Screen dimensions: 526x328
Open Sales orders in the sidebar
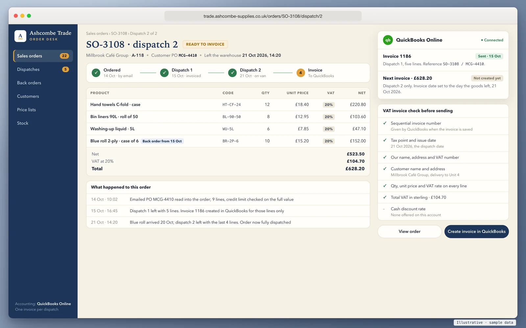pyautogui.click(x=43, y=56)
